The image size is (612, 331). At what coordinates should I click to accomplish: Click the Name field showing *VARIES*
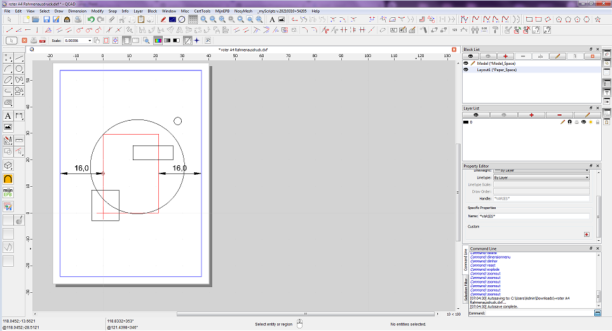[x=534, y=216]
